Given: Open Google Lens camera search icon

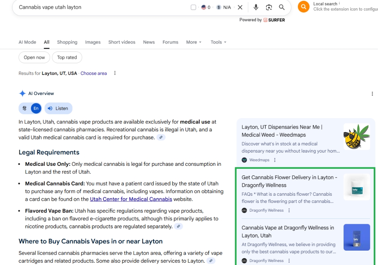Looking at the screenshot, I should click(269, 7).
